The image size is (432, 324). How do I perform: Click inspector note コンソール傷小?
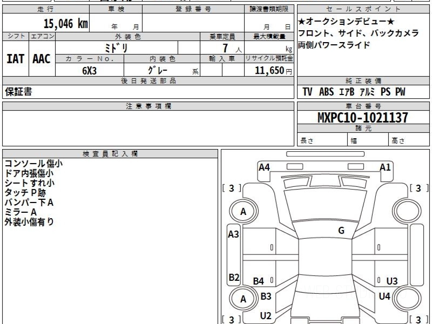point(33,163)
